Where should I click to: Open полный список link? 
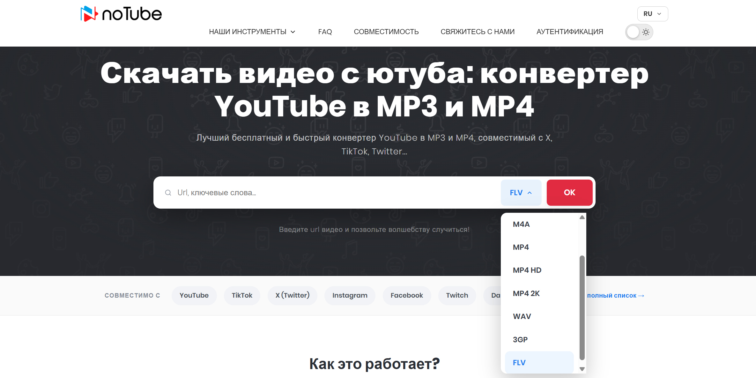616,296
